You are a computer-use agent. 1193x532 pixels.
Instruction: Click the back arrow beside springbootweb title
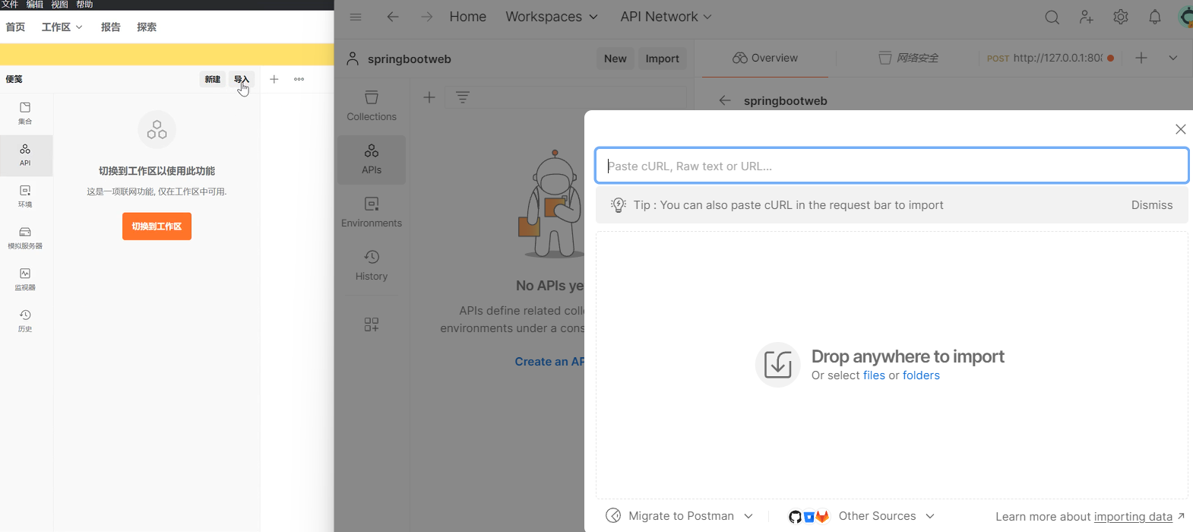pos(725,100)
